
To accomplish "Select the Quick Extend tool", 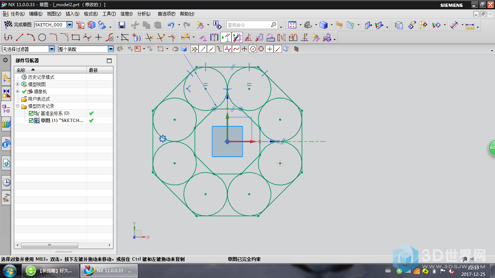I will coord(161,37).
